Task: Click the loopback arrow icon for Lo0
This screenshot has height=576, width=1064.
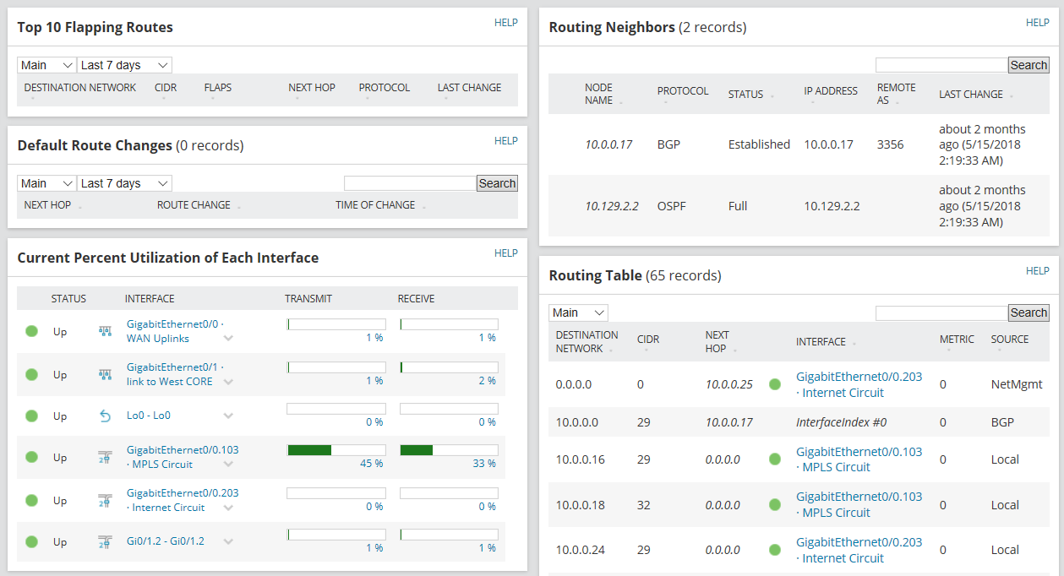Action: [x=106, y=416]
